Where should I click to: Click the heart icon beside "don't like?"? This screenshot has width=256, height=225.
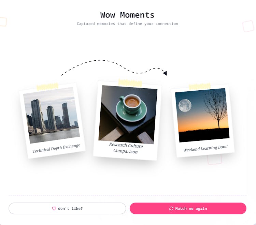[54, 209]
